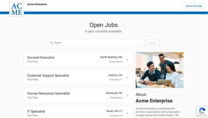
Task: Click the reCAPTCHA badge icon
Action: pos(202,111)
